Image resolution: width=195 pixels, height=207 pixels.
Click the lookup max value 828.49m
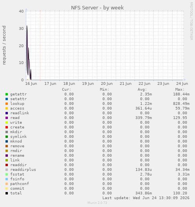click(181, 104)
